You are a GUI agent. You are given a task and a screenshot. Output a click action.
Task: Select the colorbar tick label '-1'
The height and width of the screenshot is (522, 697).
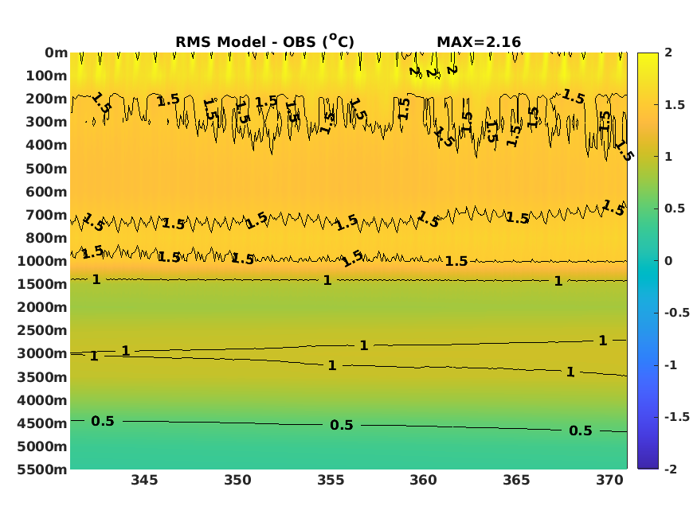click(671, 365)
